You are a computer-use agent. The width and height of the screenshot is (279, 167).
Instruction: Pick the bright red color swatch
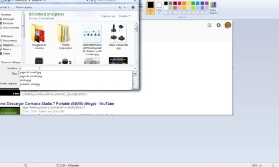point(179,4)
